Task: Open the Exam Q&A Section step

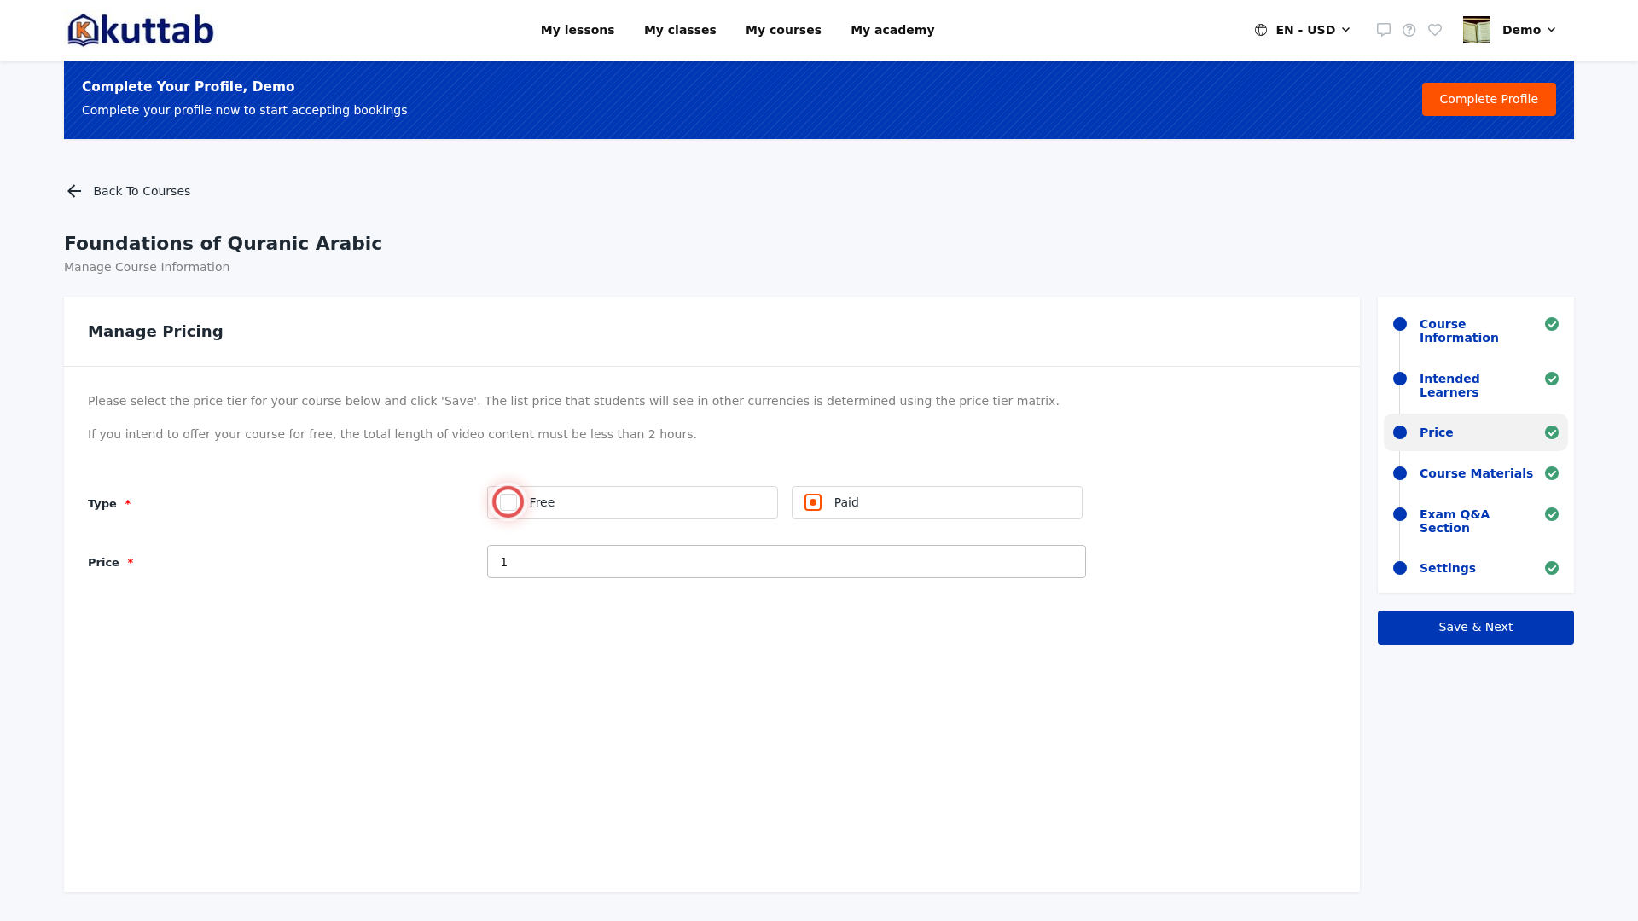Action: pos(1455,521)
